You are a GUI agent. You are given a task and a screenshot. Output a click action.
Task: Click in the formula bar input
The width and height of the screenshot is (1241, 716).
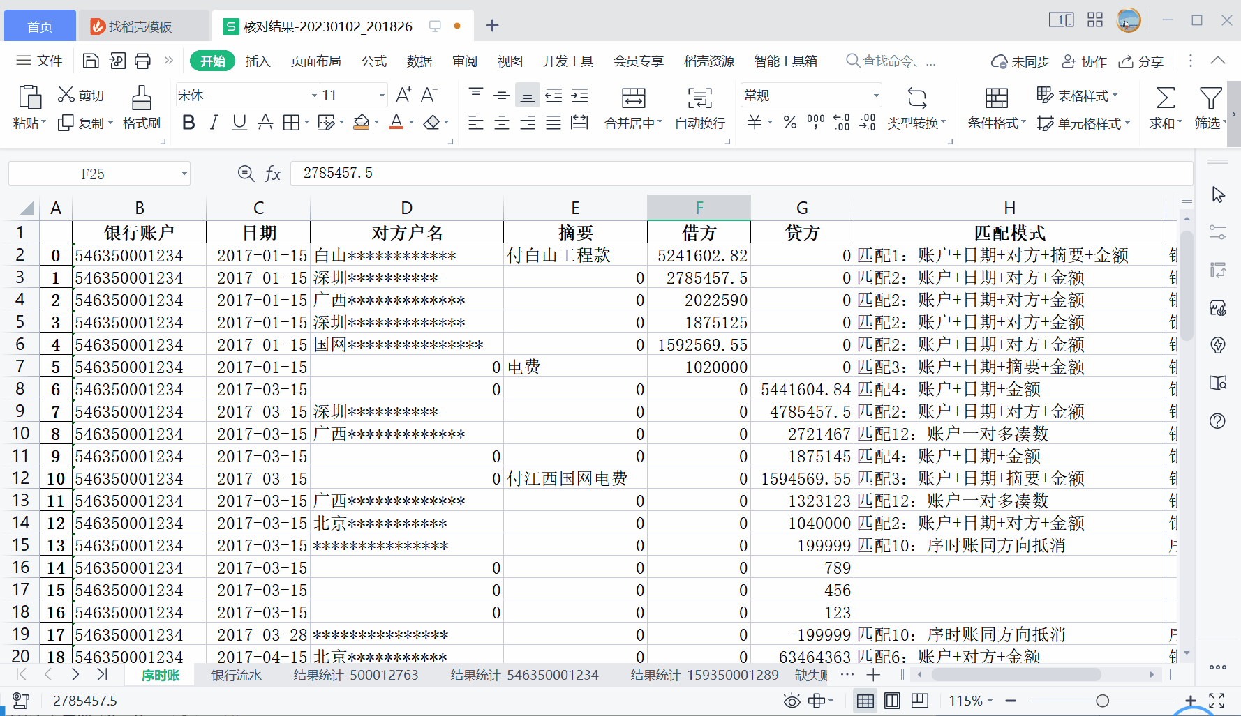(741, 174)
